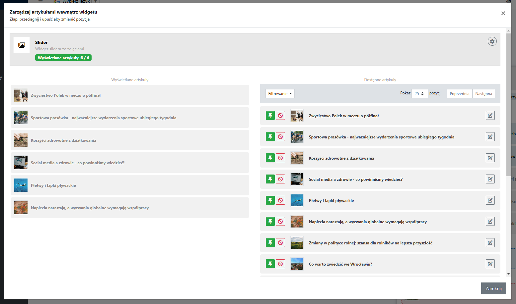This screenshot has width=516, height=304.
Task: Click thumbnail of Co warto zwiedzić we Wrocławiu
Action: pos(297,264)
